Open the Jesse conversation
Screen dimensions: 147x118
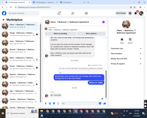tap(20, 43)
